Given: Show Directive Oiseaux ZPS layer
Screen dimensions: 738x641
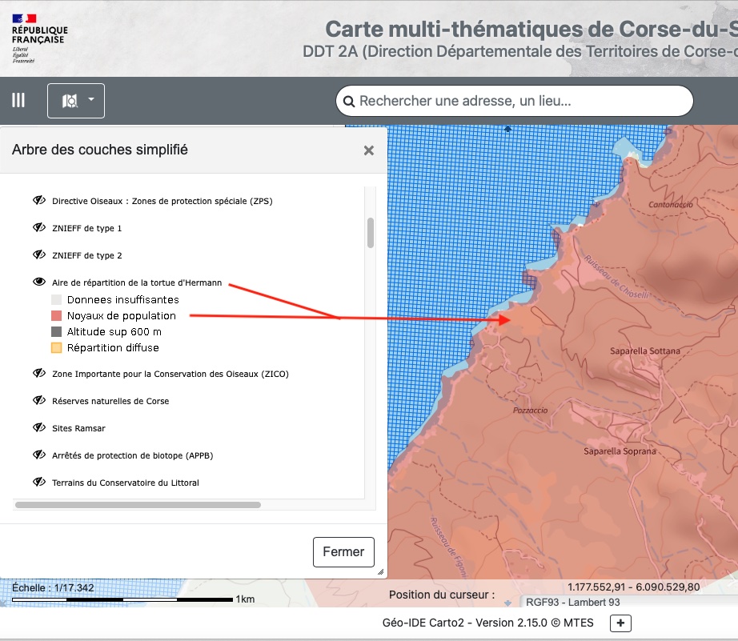Looking at the screenshot, I should (x=38, y=201).
